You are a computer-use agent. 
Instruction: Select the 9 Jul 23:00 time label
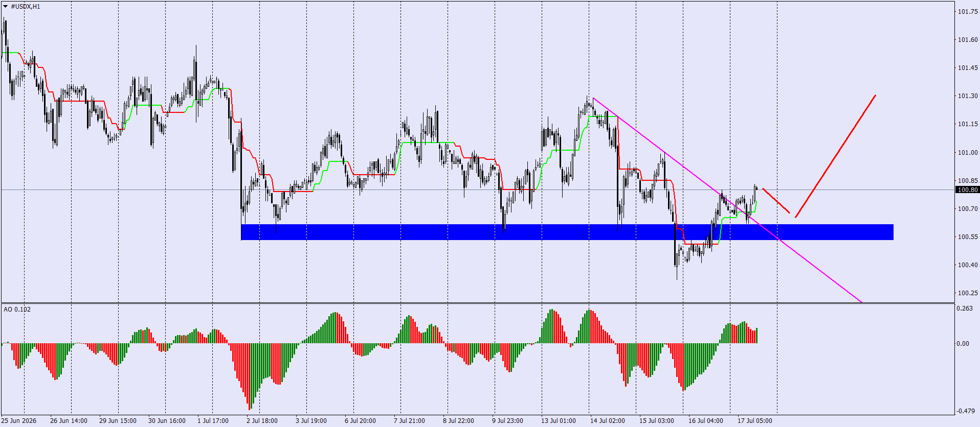tap(507, 421)
